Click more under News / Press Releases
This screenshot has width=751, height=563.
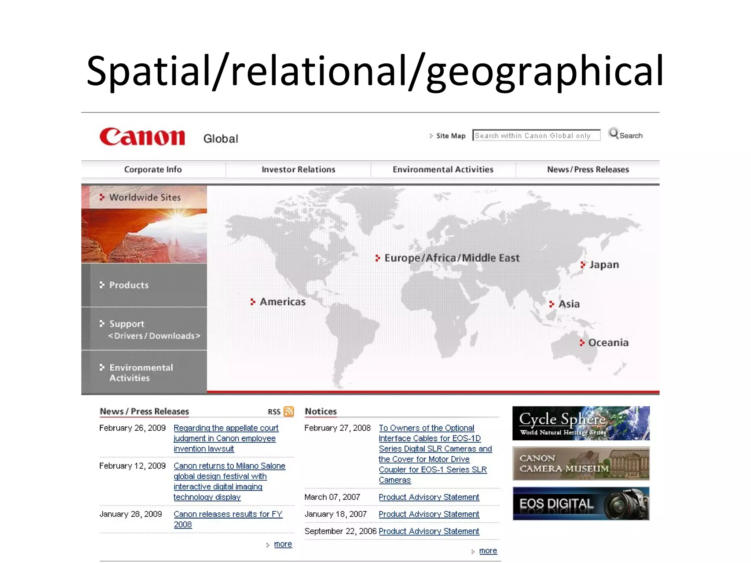[283, 544]
